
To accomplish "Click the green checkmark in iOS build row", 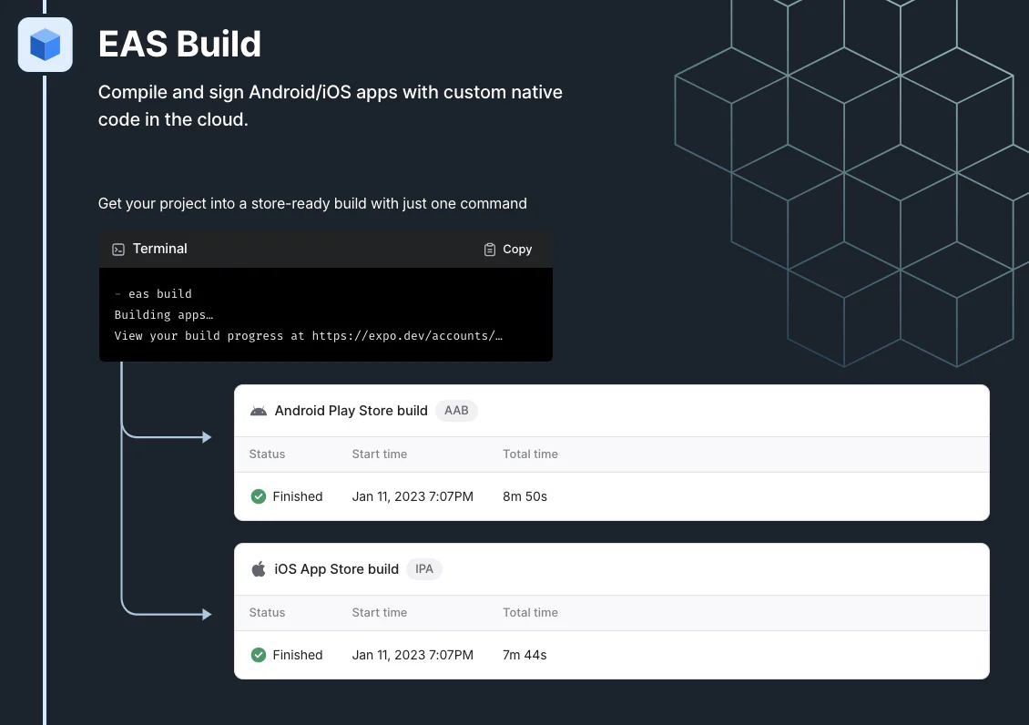I will pyautogui.click(x=259, y=655).
